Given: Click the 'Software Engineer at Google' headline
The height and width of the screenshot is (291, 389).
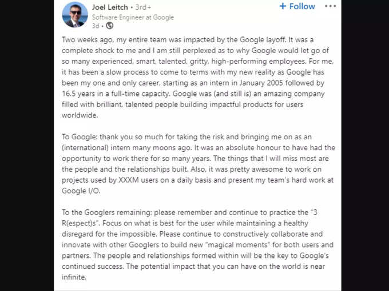Looking at the screenshot, I should click(133, 17).
